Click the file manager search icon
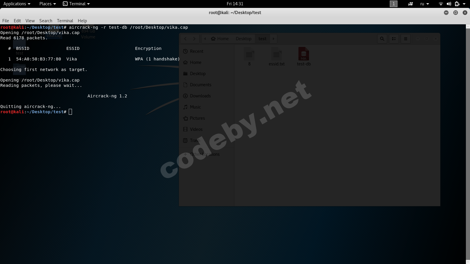The height and width of the screenshot is (264, 470). (382, 39)
